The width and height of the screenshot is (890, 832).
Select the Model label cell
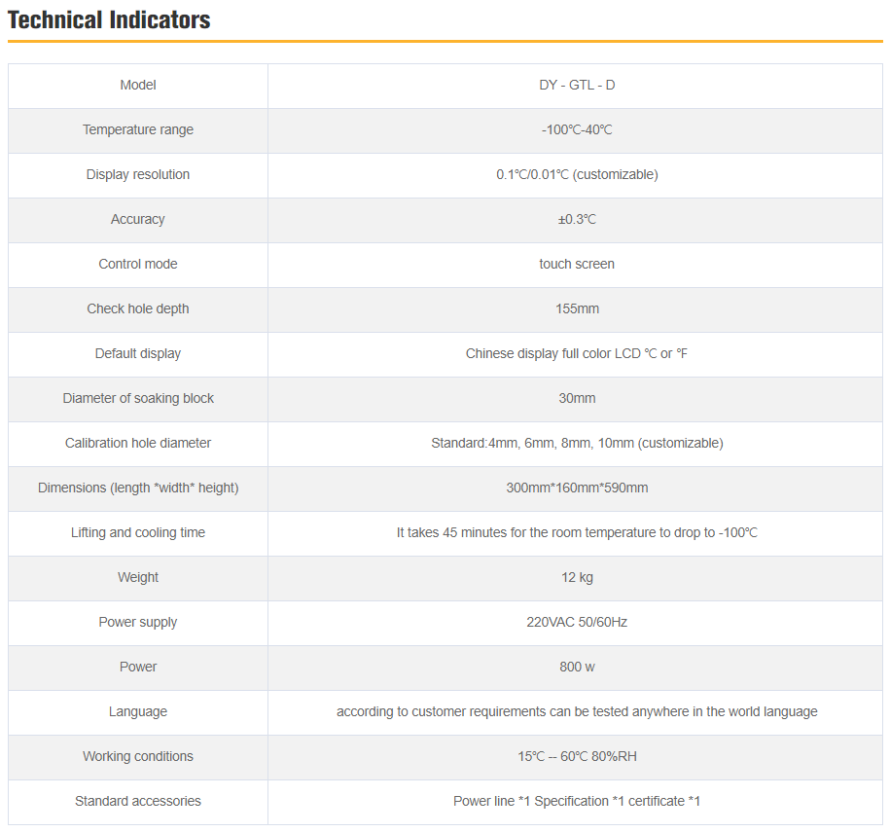tap(138, 86)
